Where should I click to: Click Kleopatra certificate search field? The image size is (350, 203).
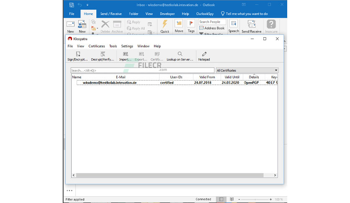tap(142, 70)
